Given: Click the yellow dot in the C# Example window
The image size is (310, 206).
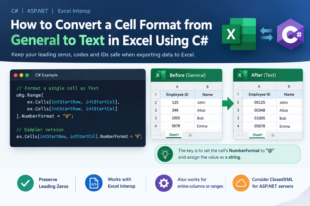Looking at the screenshot, I should point(21,75).
